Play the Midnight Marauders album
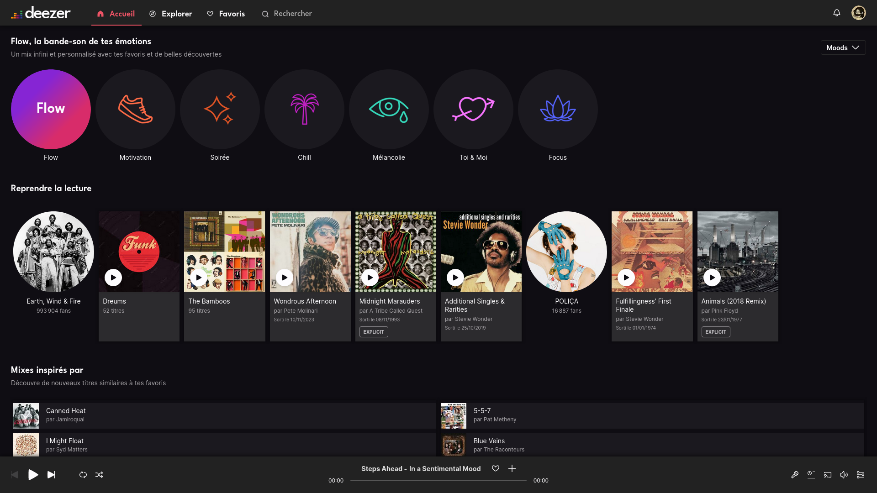877x493 pixels. coord(370,277)
